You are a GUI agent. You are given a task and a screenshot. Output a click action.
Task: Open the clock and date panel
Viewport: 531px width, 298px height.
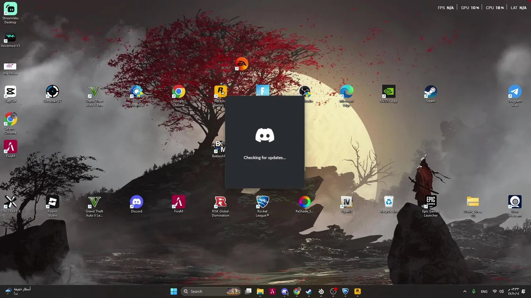(x=513, y=291)
